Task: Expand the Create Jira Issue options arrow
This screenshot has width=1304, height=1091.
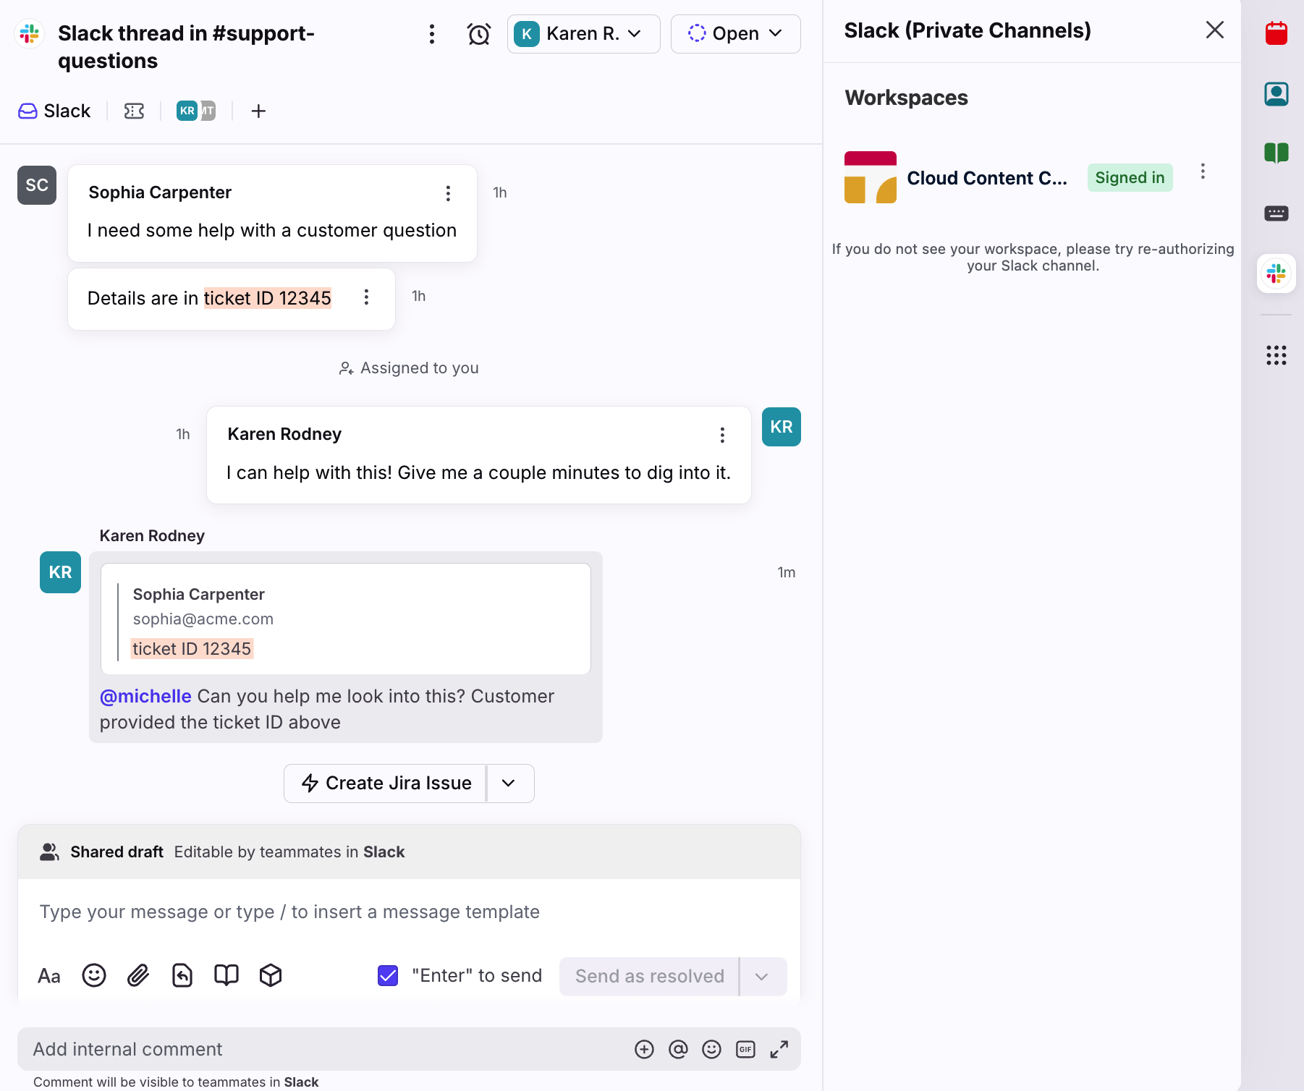Action: (509, 783)
